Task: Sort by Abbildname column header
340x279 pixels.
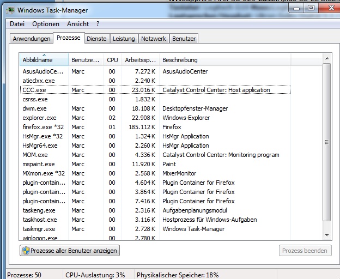Action: (x=44, y=59)
